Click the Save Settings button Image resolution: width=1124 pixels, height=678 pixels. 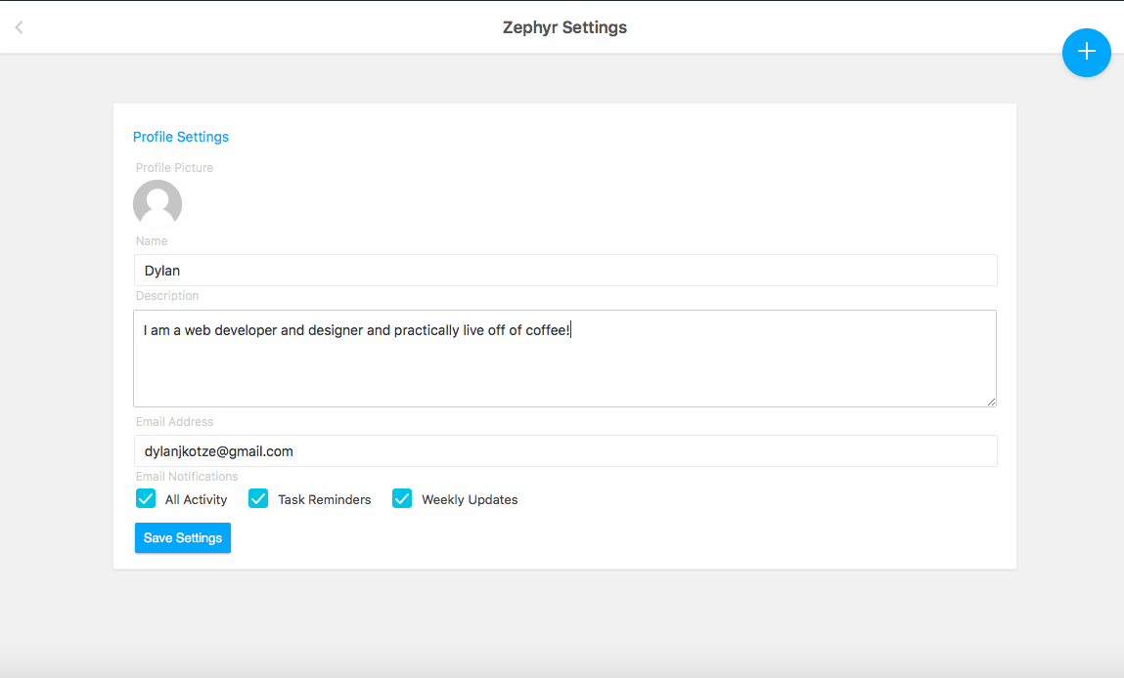(x=183, y=537)
